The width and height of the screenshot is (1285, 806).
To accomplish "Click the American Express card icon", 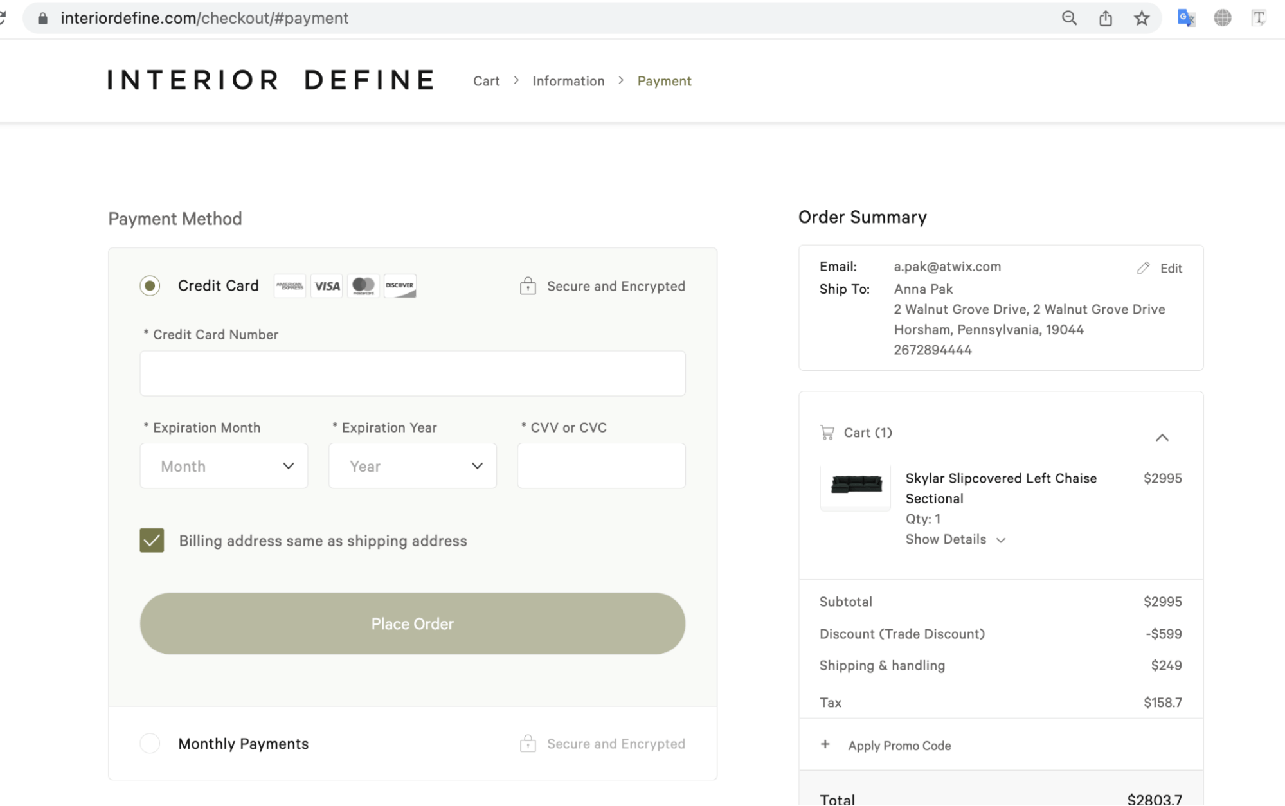I will (x=290, y=286).
